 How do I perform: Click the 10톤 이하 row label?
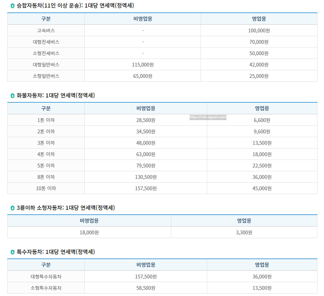click(x=47, y=188)
